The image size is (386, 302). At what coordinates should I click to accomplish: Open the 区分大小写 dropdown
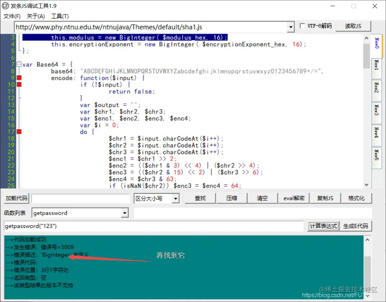point(175,198)
